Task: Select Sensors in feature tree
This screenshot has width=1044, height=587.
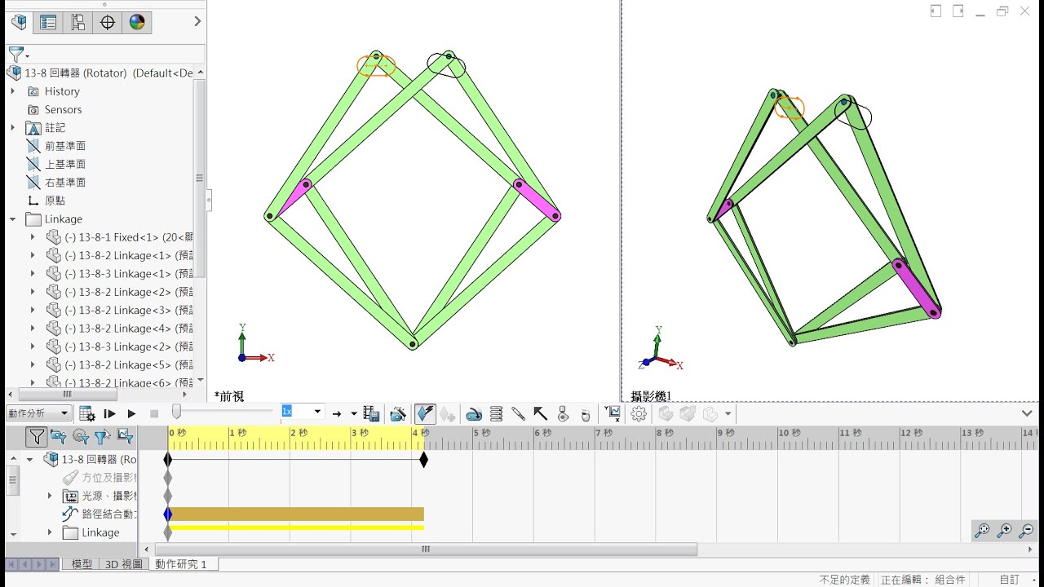Action: (x=63, y=110)
